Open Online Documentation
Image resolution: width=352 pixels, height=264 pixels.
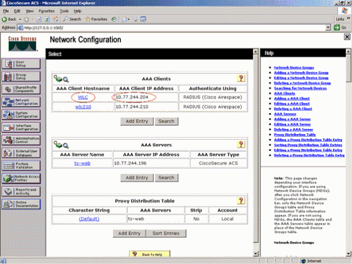point(21,204)
